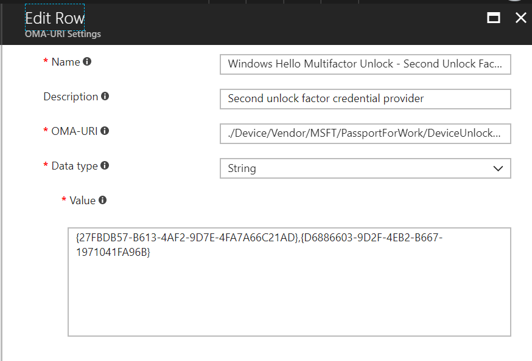Maximize the Edit Row blade
532x361 pixels.
(x=494, y=18)
